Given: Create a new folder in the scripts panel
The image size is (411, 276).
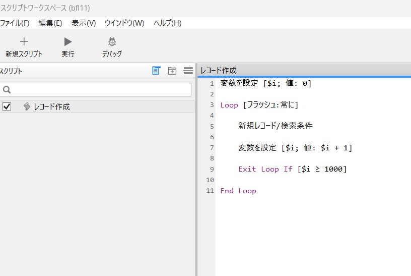Looking at the screenshot, I should coord(172,71).
